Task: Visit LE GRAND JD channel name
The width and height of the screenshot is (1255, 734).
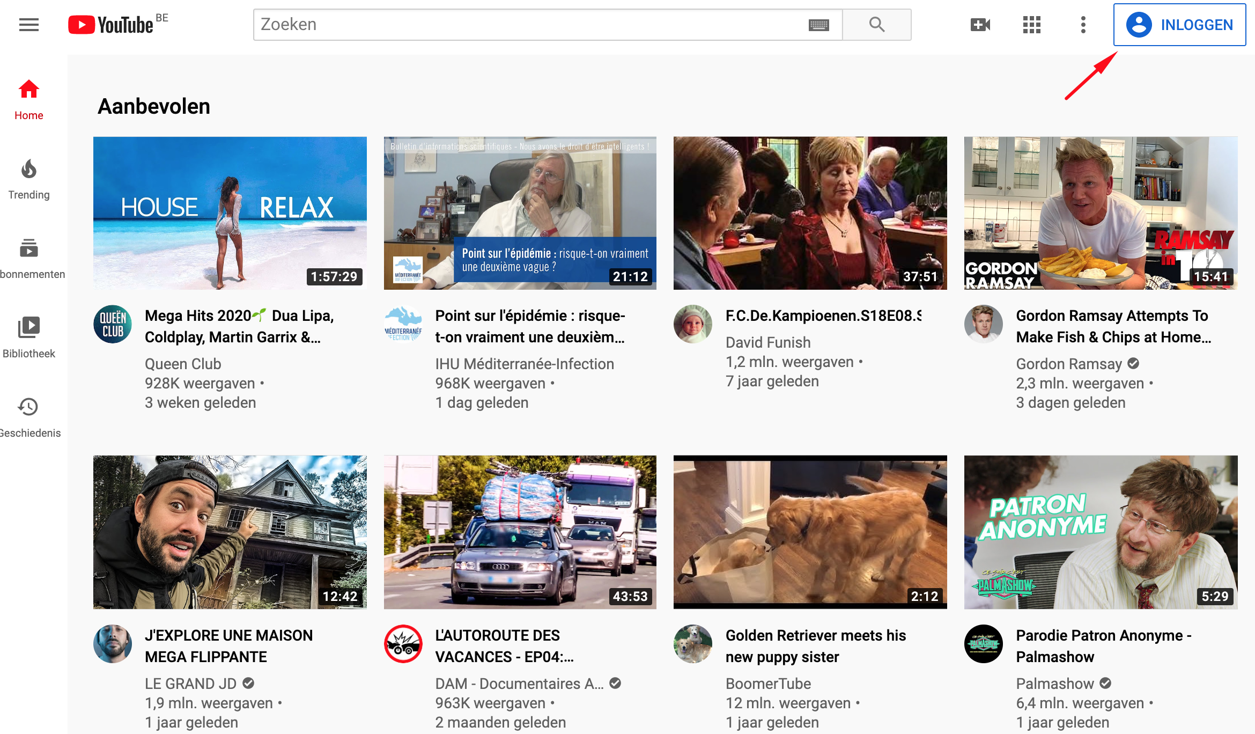Action: point(191,684)
